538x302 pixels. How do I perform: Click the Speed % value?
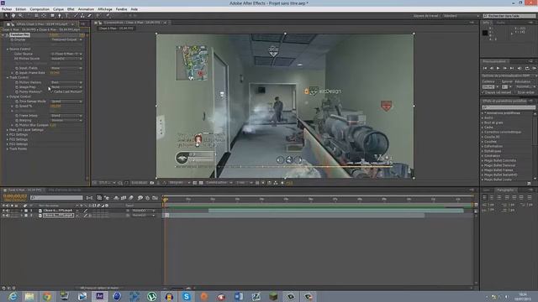55,107
